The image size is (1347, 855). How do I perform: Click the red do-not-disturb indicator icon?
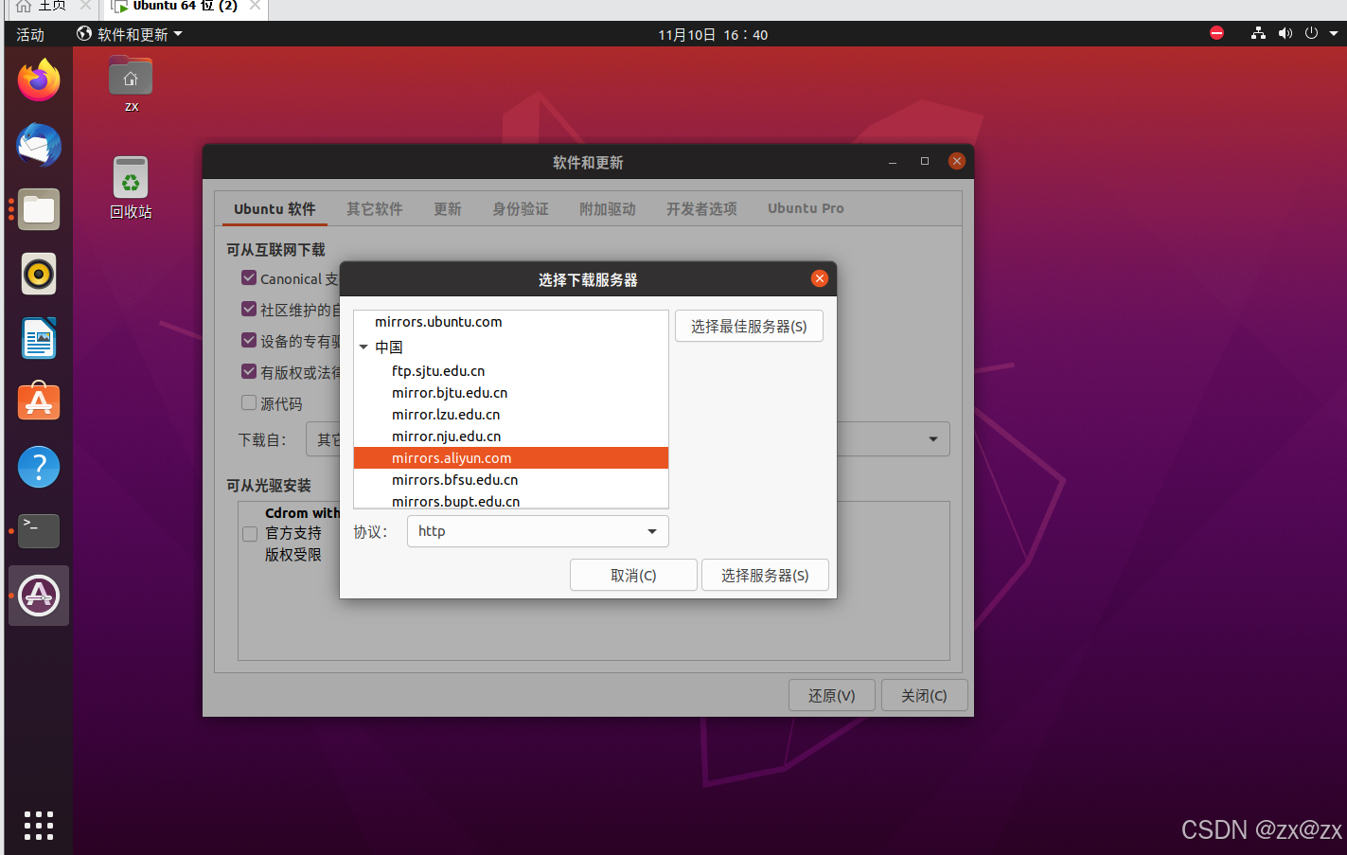(1217, 33)
